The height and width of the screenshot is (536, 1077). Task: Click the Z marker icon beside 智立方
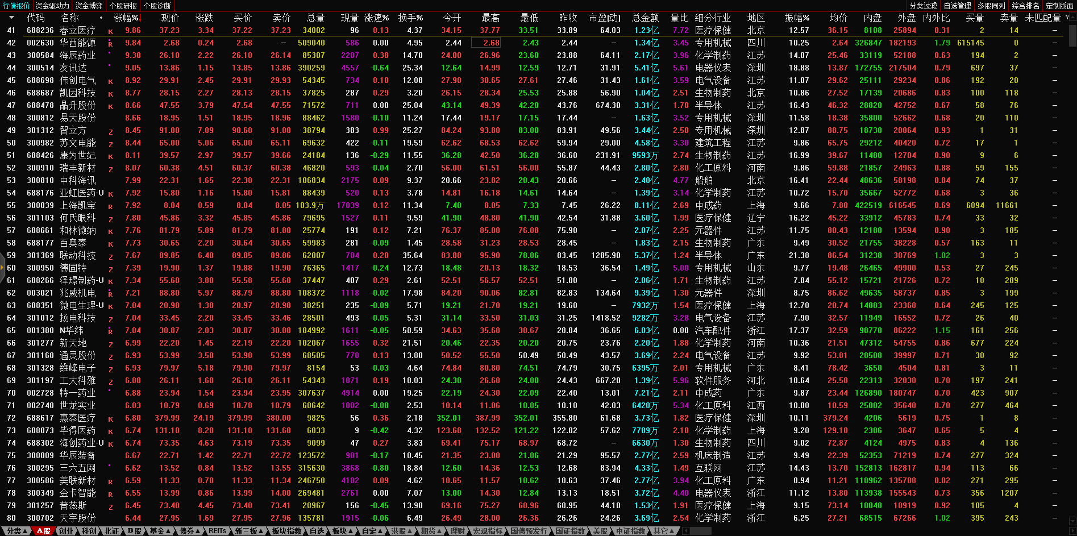110,131
